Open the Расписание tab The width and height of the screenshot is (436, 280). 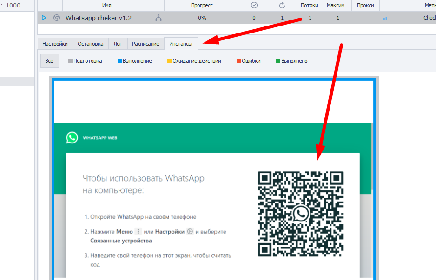click(145, 44)
